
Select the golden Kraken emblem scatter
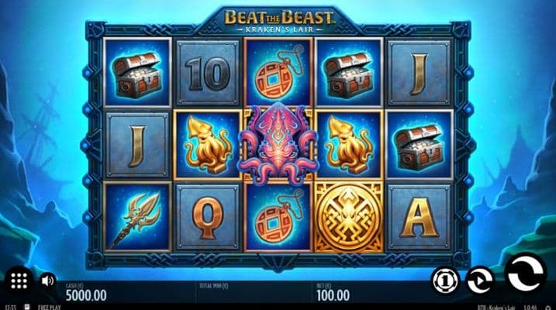(349, 218)
